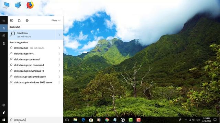Launch Google Chrome from the taskbar
Image resolution: width=220 pixels, height=123 pixels.
click(107, 120)
